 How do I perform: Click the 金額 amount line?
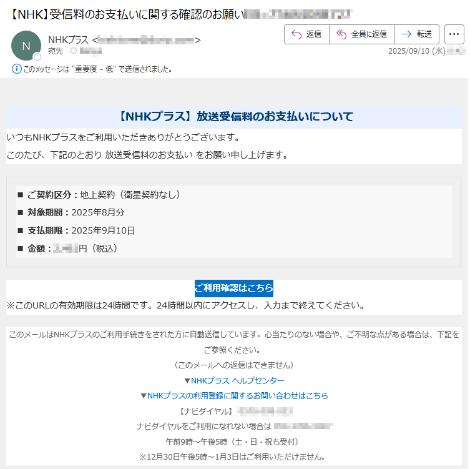pyautogui.click(x=68, y=249)
